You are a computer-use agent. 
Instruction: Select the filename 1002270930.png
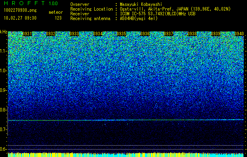pos(20,10)
